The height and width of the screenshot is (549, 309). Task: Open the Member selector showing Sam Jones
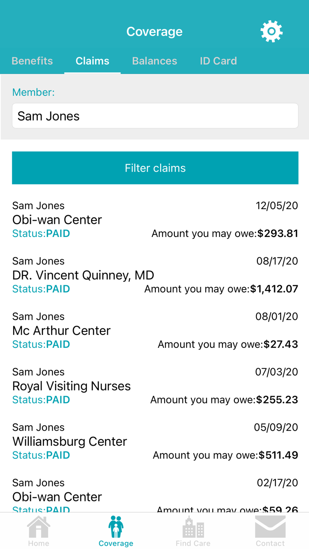pos(154,116)
